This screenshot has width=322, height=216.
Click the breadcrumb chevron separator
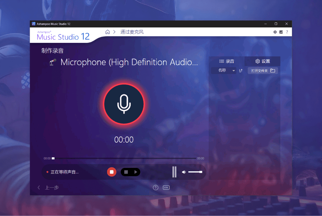[x=114, y=32]
